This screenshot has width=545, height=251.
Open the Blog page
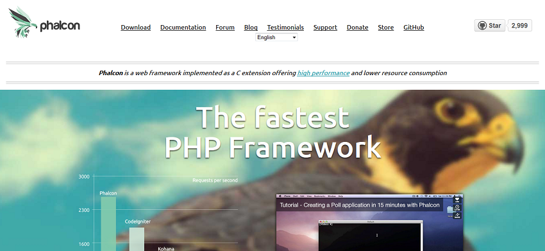tap(251, 27)
